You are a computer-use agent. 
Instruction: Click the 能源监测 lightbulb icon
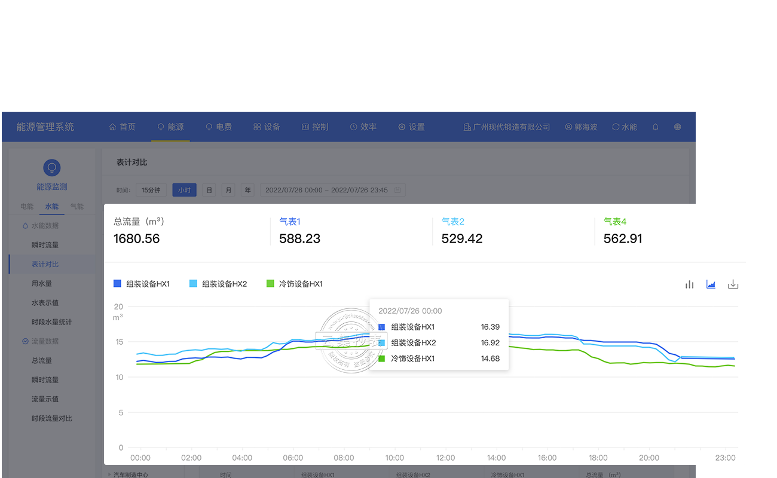click(x=52, y=168)
